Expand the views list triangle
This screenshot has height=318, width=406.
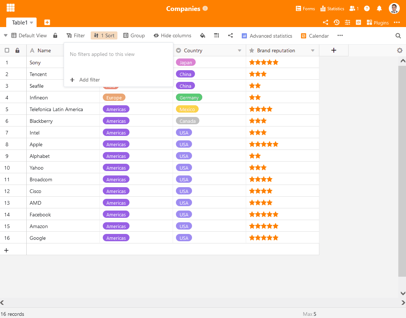tap(6, 35)
